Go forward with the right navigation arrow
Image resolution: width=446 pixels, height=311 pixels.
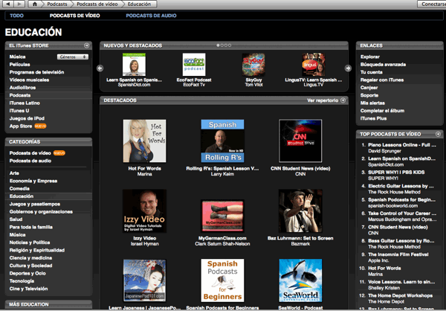click(19, 4)
